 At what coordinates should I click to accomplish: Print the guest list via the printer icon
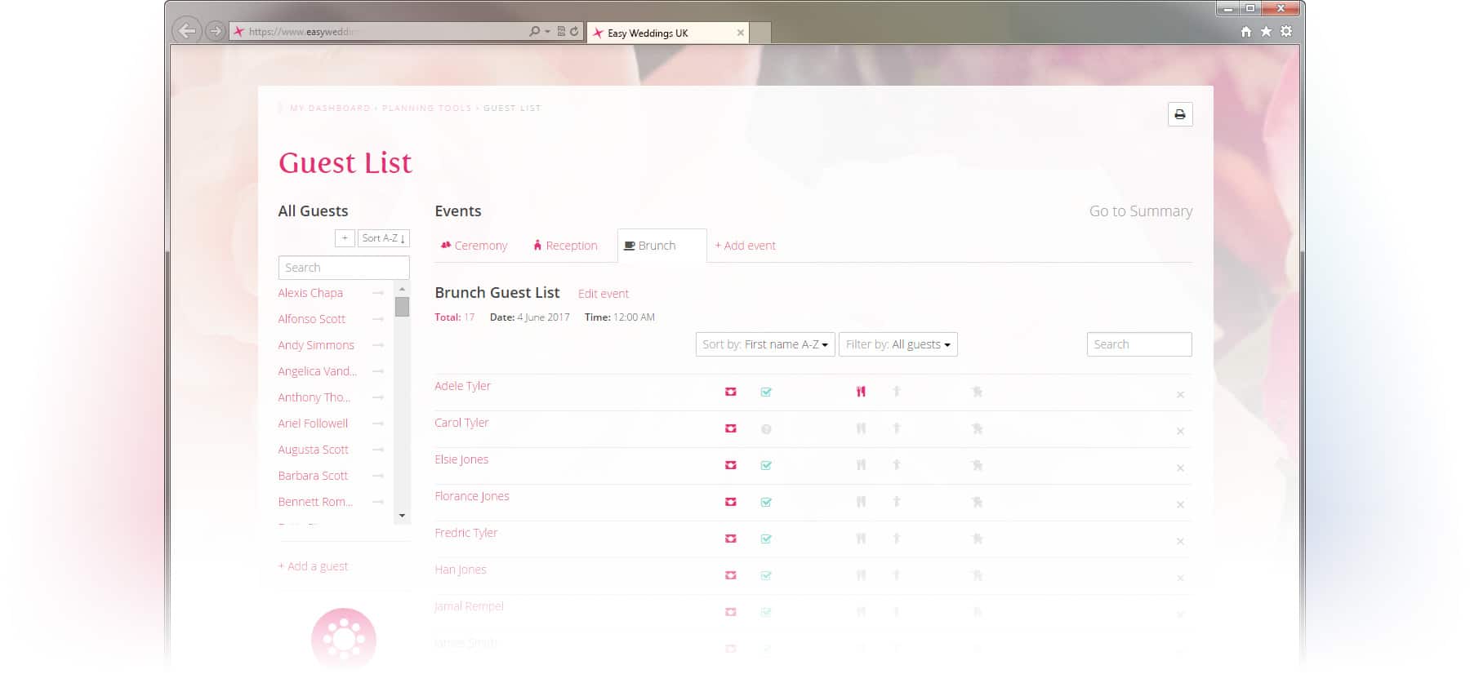point(1180,114)
